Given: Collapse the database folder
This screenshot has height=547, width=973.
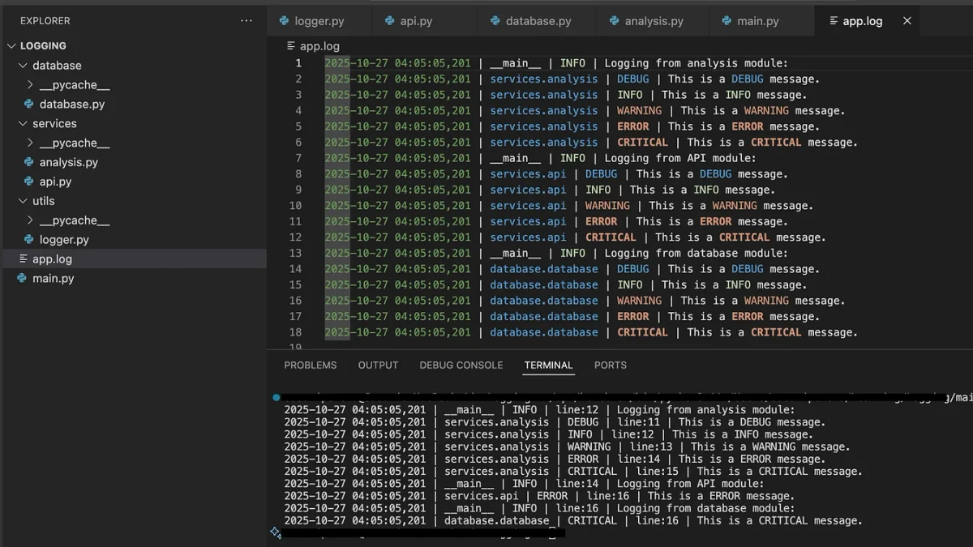Looking at the screenshot, I should click(x=23, y=66).
